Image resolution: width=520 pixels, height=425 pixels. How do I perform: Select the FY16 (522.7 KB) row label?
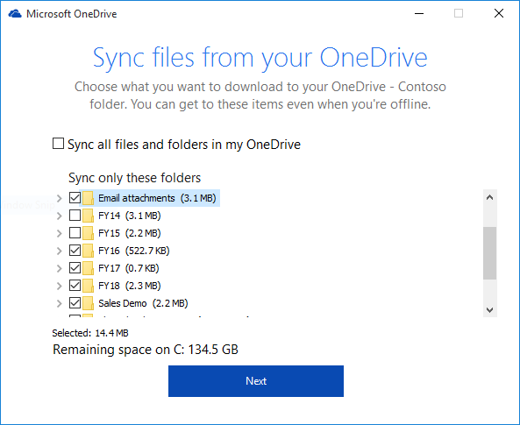pyautogui.click(x=133, y=251)
